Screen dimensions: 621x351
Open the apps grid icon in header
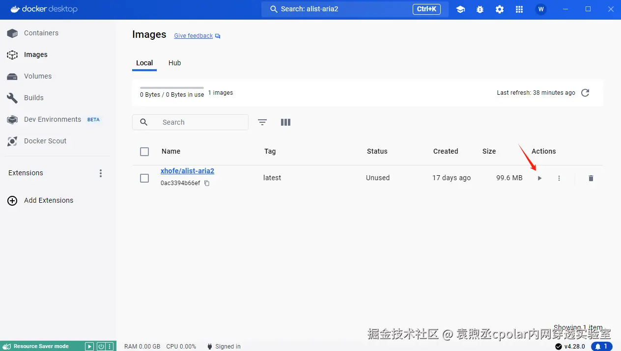click(519, 9)
